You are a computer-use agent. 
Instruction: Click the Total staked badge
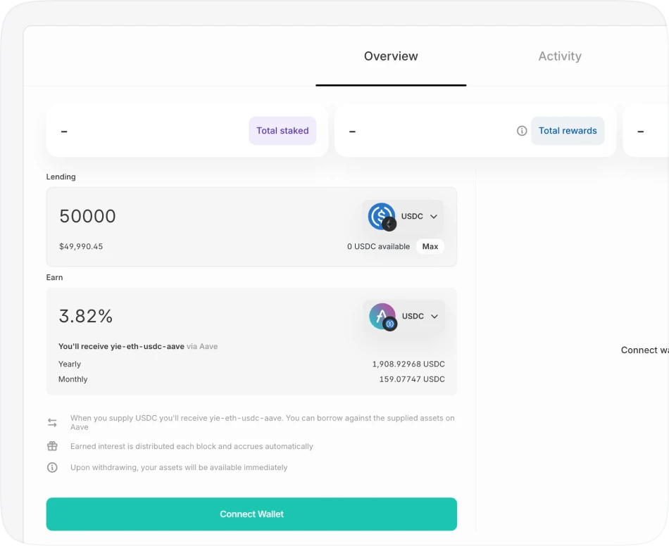click(x=282, y=131)
